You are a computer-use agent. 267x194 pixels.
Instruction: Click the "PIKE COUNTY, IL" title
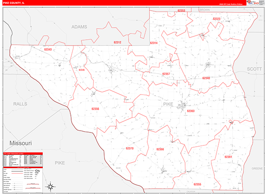tap(14, 3)
